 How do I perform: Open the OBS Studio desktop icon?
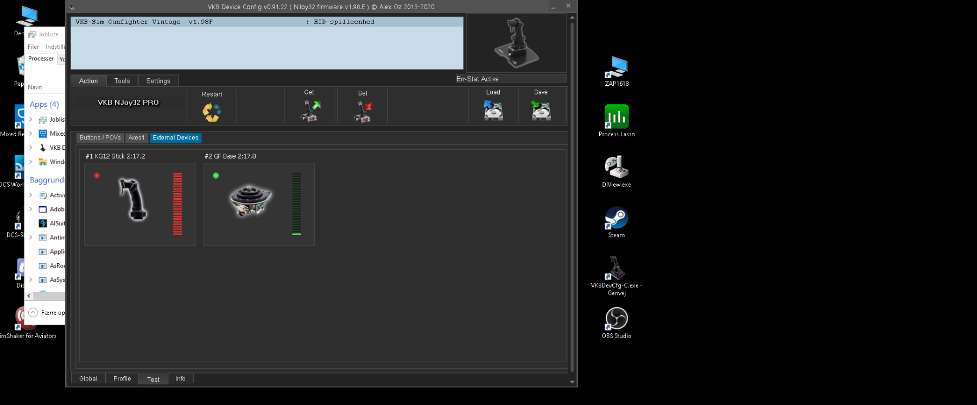pyautogui.click(x=616, y=319)
